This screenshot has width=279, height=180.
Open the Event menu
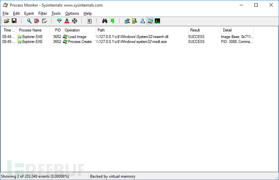point(29,13)
